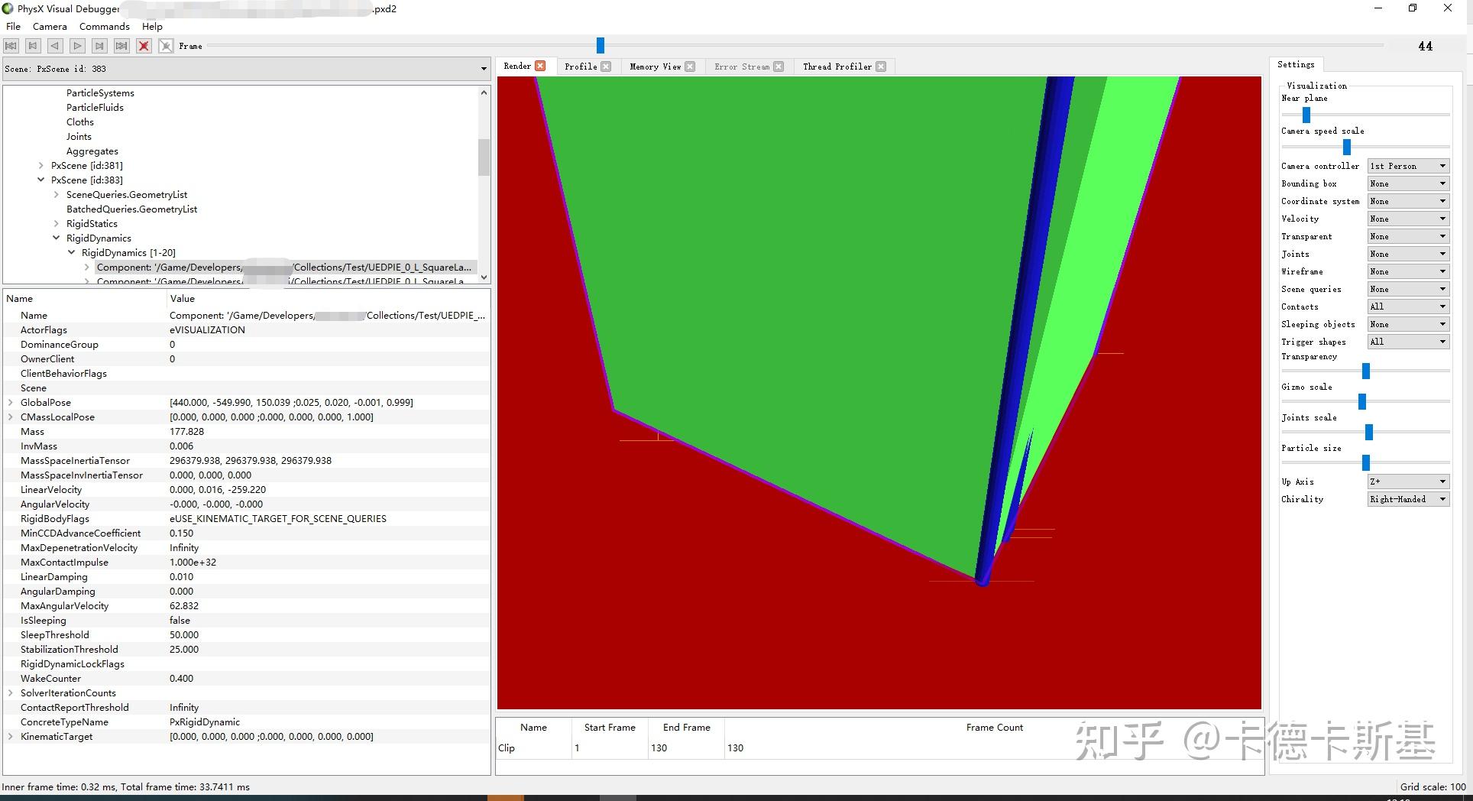Click the Clip row in the clip table
Viewport: 1473px width, 801px height.
(x=879, y=748)
